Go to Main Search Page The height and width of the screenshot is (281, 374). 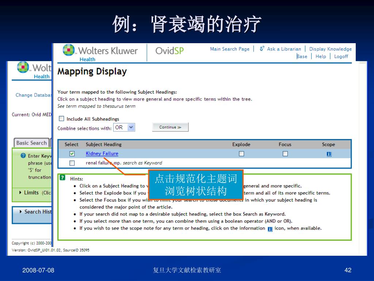(x=230, y=49)
